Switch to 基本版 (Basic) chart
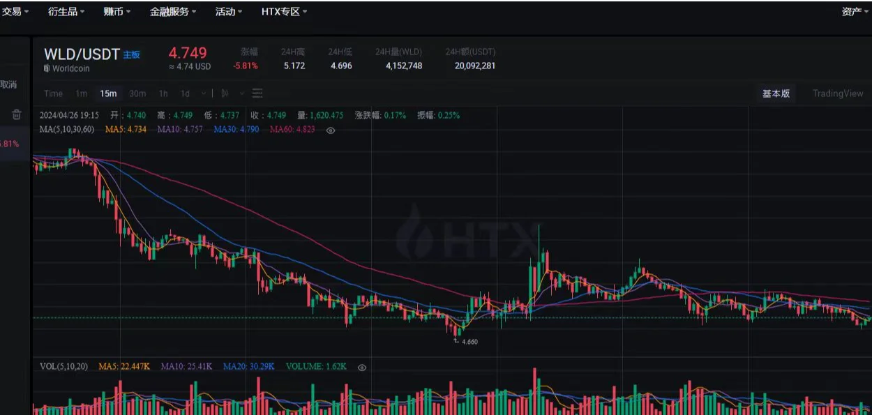The image size is (872, 415). click(776, 93)
